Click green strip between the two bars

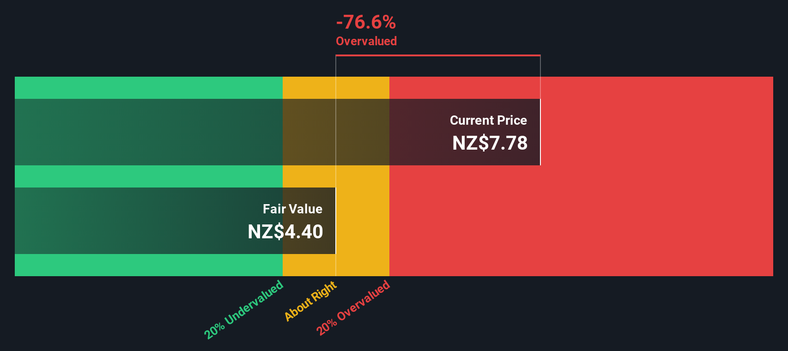[149, 176]
